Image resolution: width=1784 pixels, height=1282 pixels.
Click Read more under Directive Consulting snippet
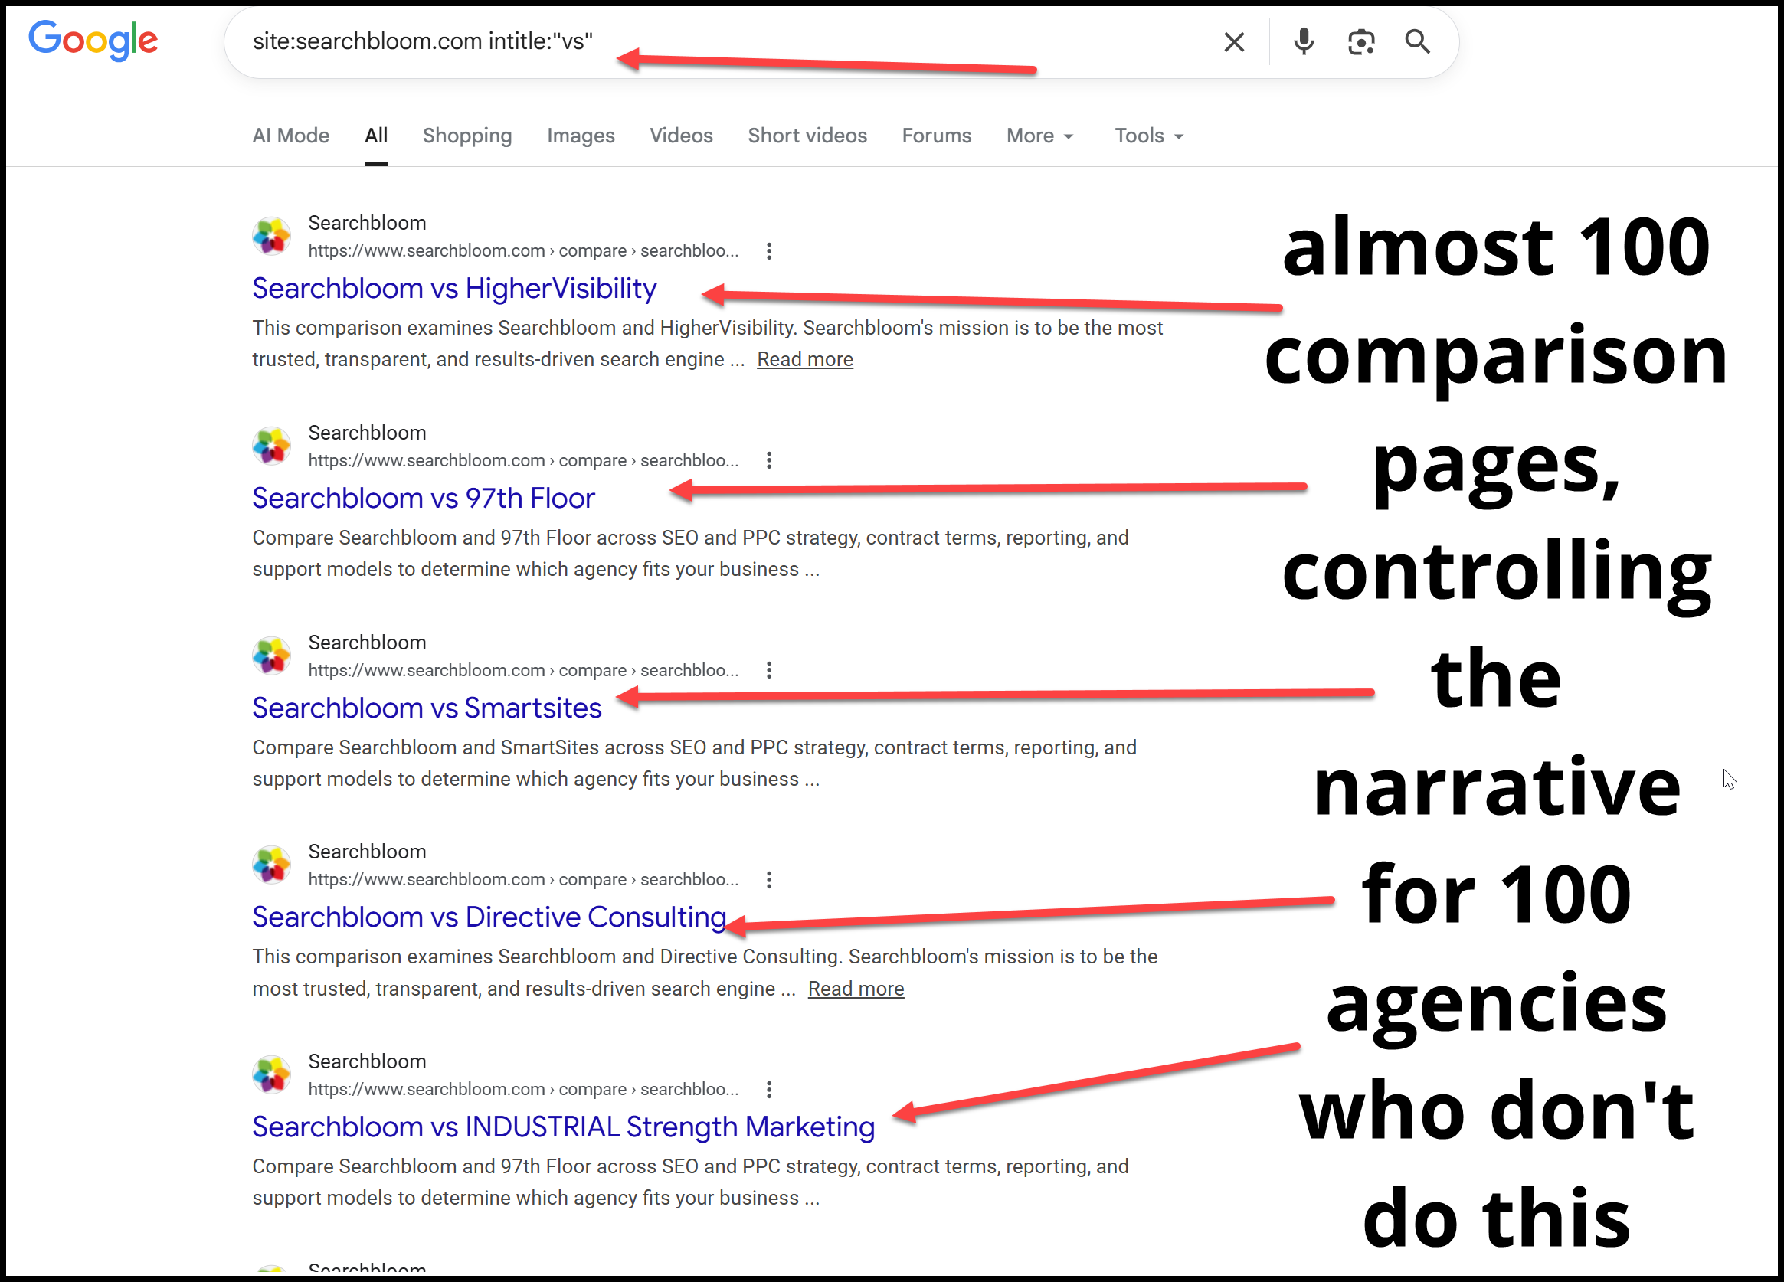[x=855, y=989]
